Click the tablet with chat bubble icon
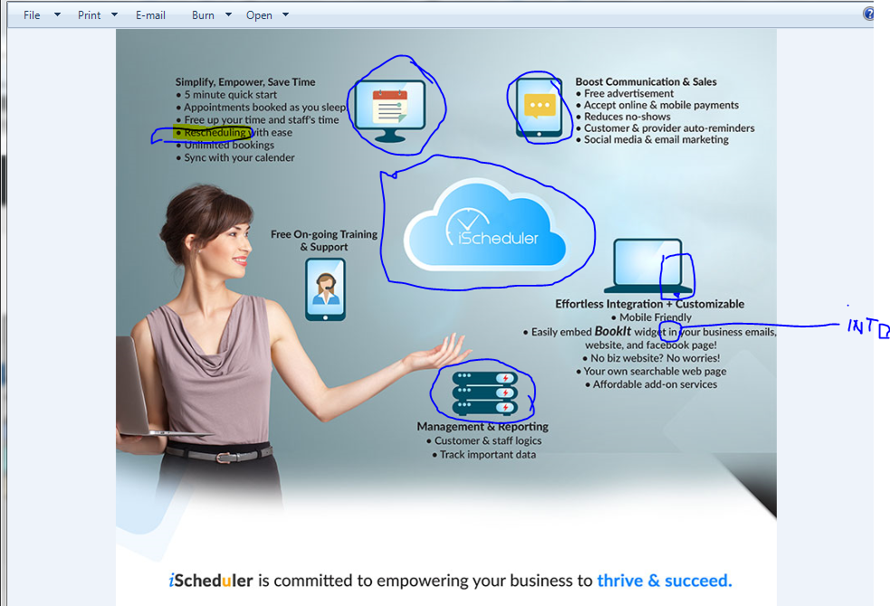The width and height of the screenshot is (890, 606). [540, 107]
